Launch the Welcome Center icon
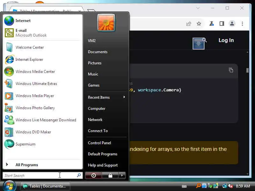The width and height of the screenshot is (255, 191). 9,47
